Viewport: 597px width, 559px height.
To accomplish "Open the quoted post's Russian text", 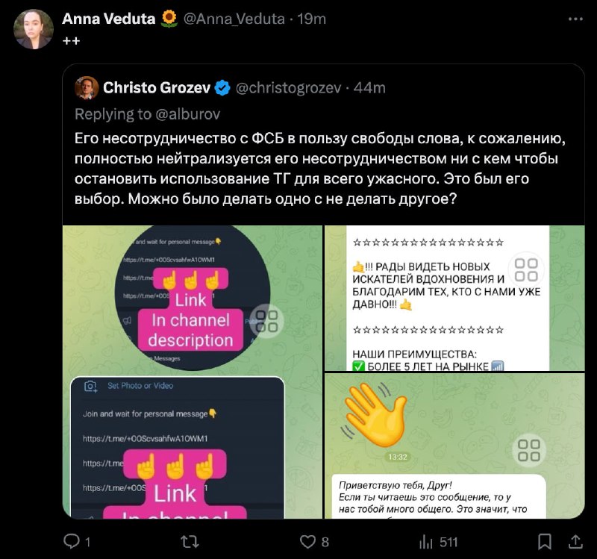I will 320,169.
